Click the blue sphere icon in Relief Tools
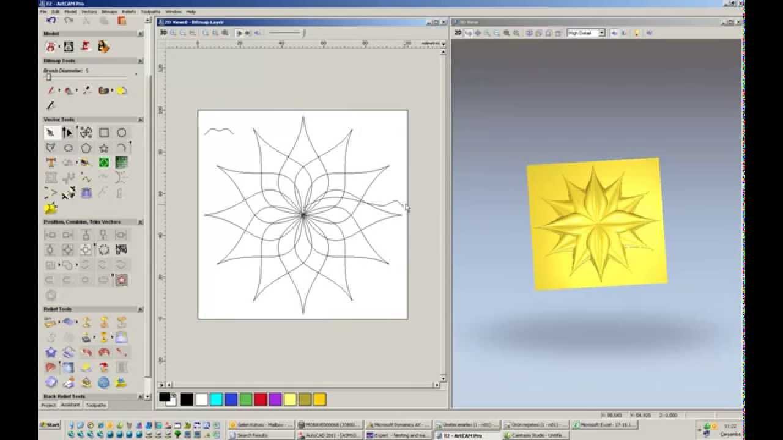 103,383
